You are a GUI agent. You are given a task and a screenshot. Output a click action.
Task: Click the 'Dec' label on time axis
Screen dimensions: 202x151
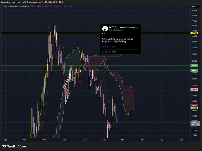64,140
